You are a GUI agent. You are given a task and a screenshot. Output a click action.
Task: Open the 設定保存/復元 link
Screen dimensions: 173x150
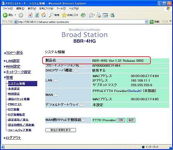18,120
